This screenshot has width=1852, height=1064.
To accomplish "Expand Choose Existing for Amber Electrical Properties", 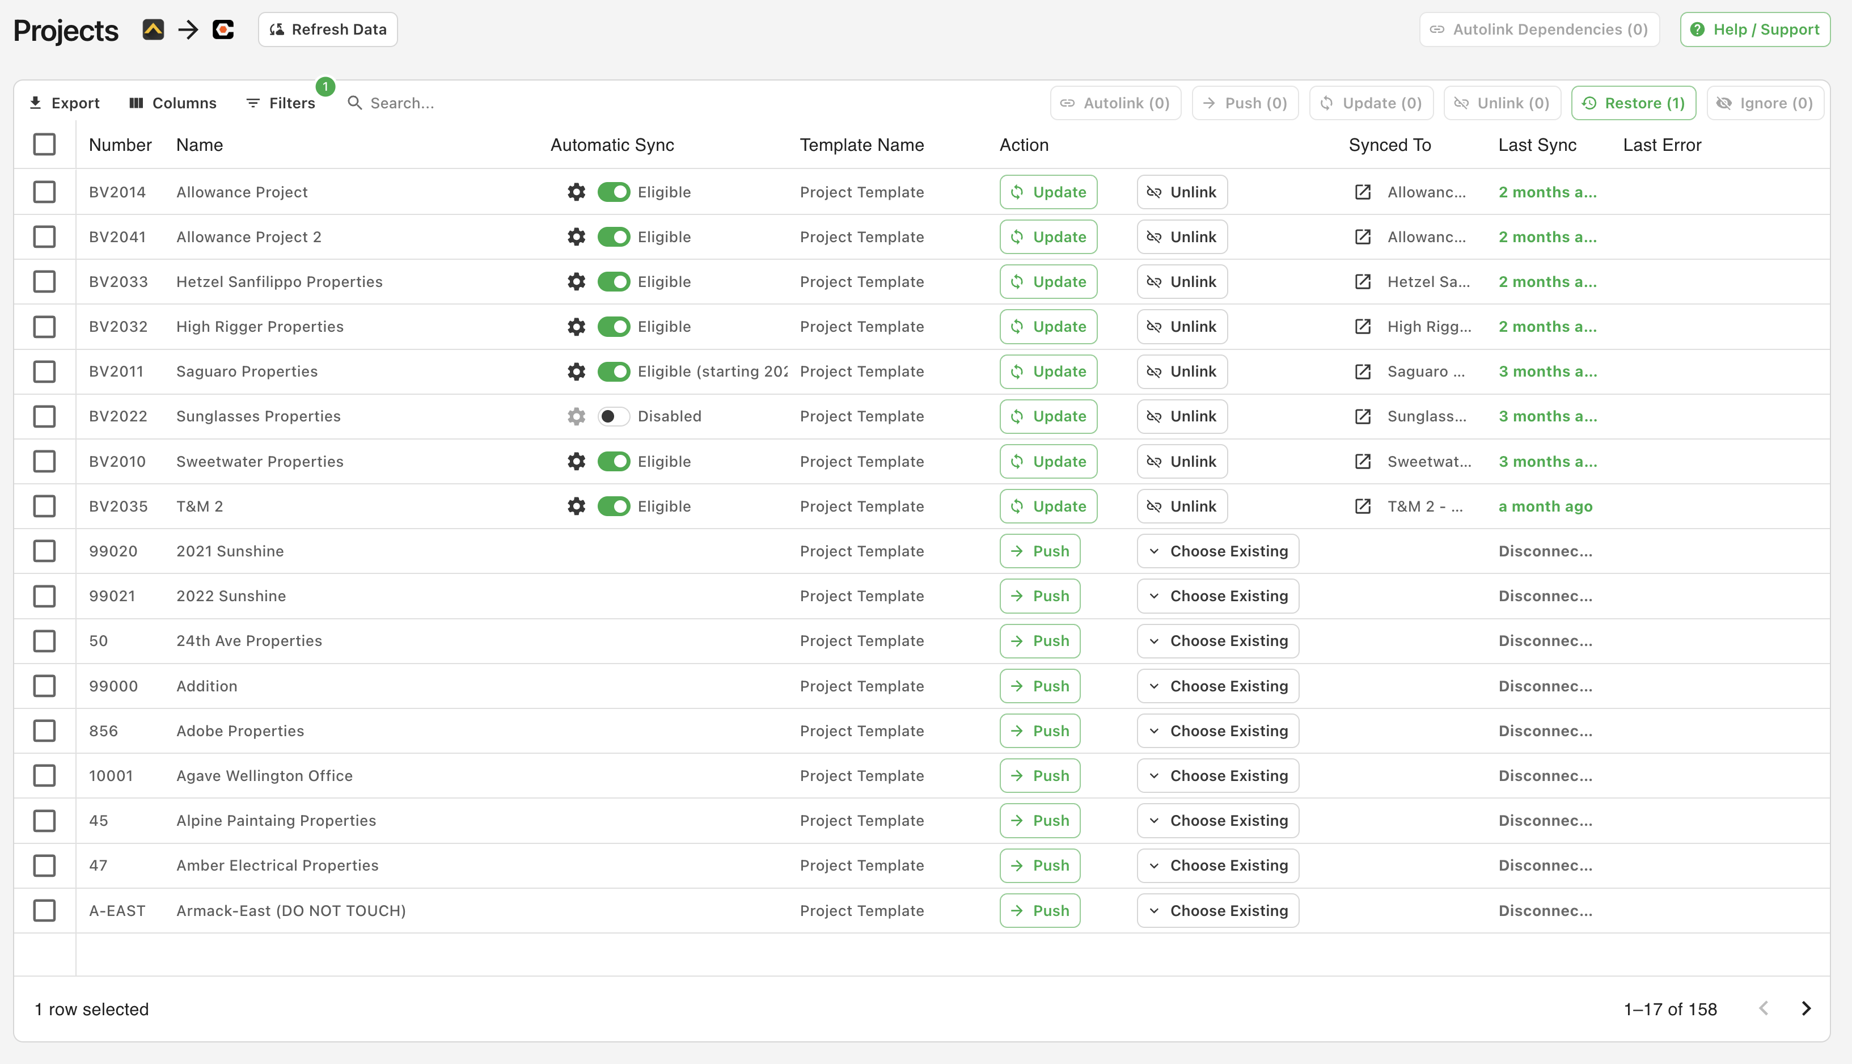I will pyautogui.click(x=1218, y=865).
